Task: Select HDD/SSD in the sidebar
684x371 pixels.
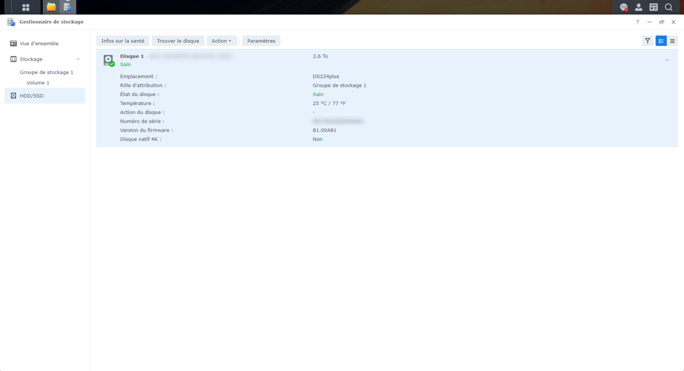Action: click(31, 95)
